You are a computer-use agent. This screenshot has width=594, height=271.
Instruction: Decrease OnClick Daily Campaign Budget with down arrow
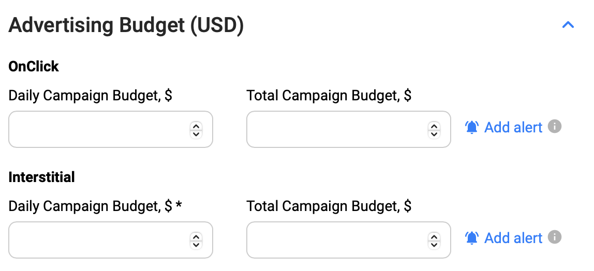pos(196,133)
